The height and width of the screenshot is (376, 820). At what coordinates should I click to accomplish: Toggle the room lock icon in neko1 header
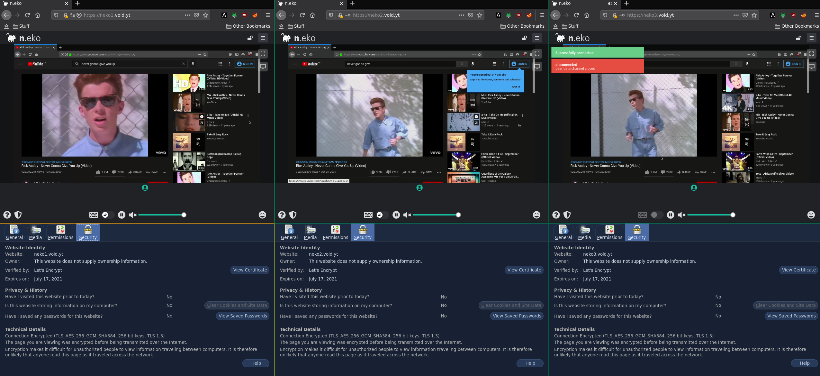(250, 38)
